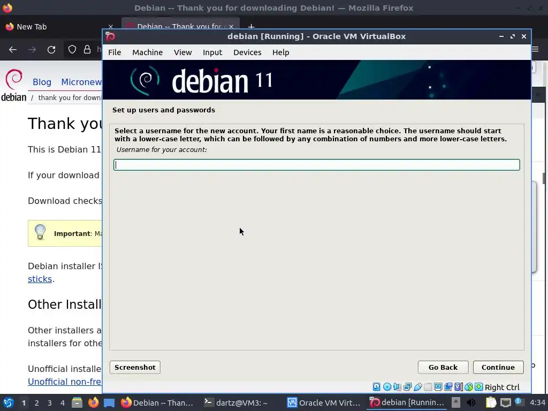The height and width of the screenshot is (411, 548).
Task: Click the update notification tray icon
Action: tap(519, 402)
